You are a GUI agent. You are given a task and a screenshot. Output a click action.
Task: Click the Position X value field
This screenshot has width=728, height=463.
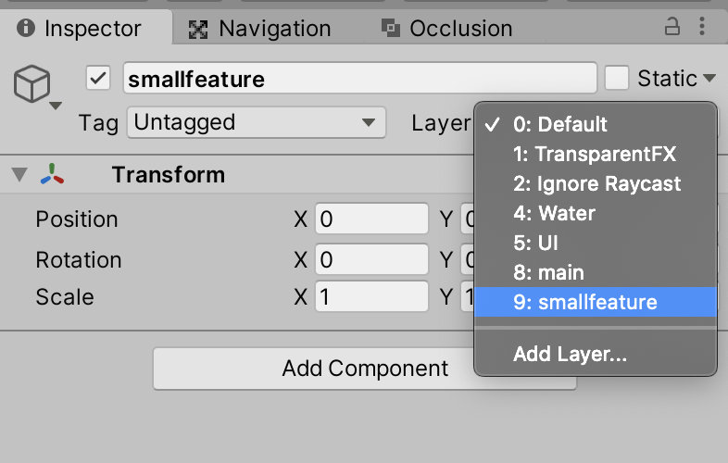(x=371, y=219)
